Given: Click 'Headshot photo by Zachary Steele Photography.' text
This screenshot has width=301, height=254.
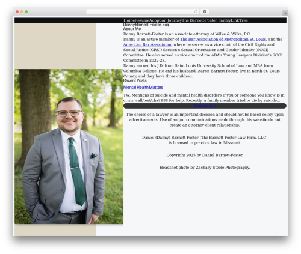Looking at the screenshot, I should click(205, 168).
